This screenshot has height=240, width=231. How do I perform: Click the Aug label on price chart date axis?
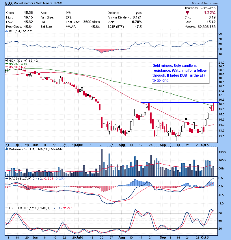tap(122, 145)
